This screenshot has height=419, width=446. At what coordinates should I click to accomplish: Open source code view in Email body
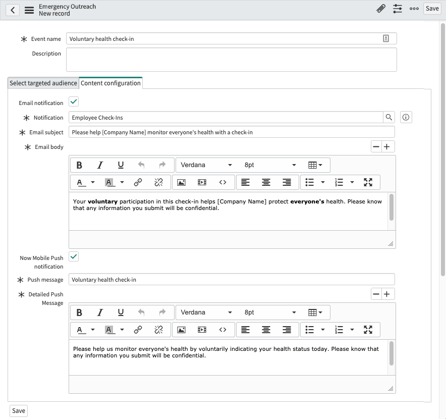pos(222,182)
